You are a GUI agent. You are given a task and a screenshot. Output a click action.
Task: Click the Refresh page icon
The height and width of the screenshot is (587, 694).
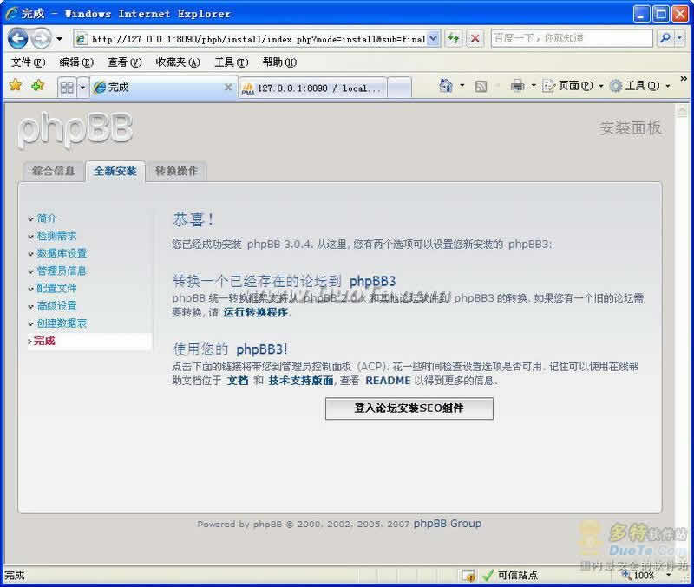coord(453,39)
